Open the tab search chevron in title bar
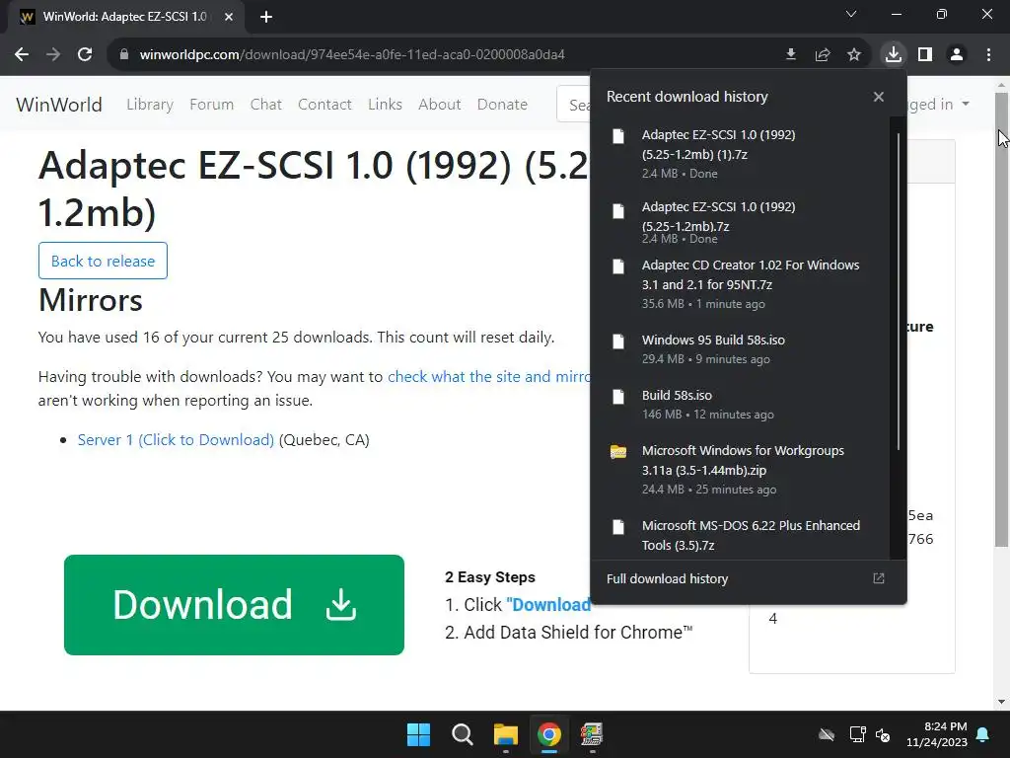Viewport: 1010px width, 758px height. pos(851,14)
